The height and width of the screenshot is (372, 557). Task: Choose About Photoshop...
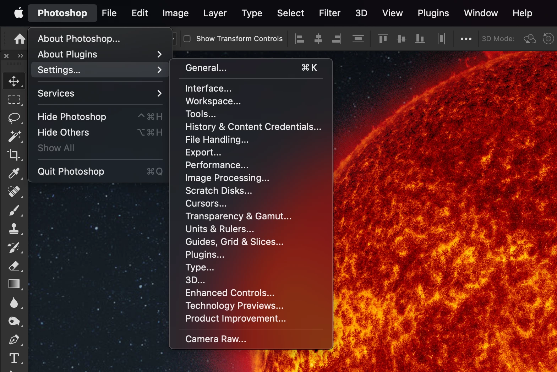[x=100, y=39]
